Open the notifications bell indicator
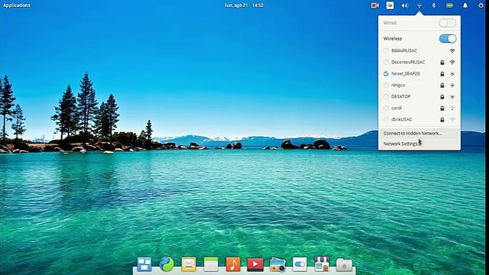489x275 pixels. pos(465,5)
